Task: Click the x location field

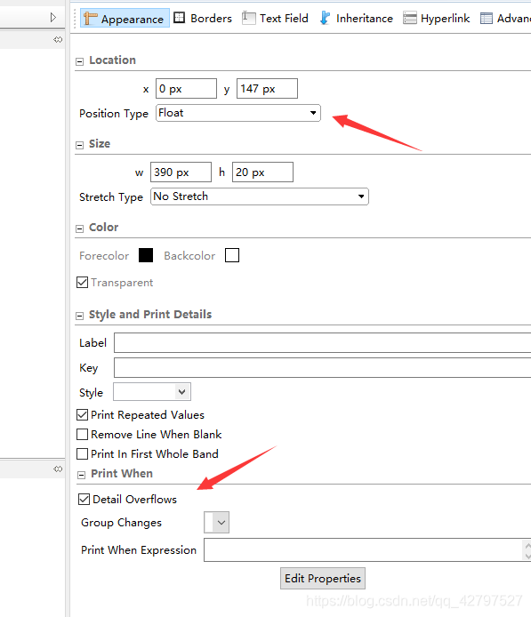Action: click(x=186, y=89)
